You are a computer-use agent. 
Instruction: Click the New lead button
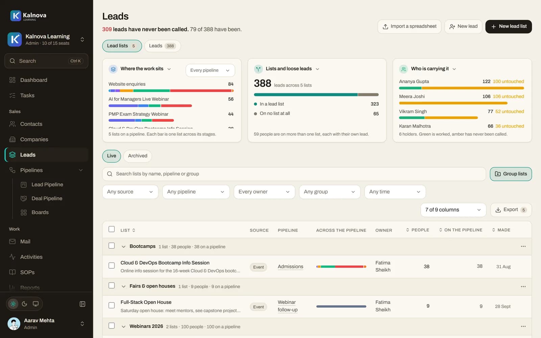click(x=463, y=26)
